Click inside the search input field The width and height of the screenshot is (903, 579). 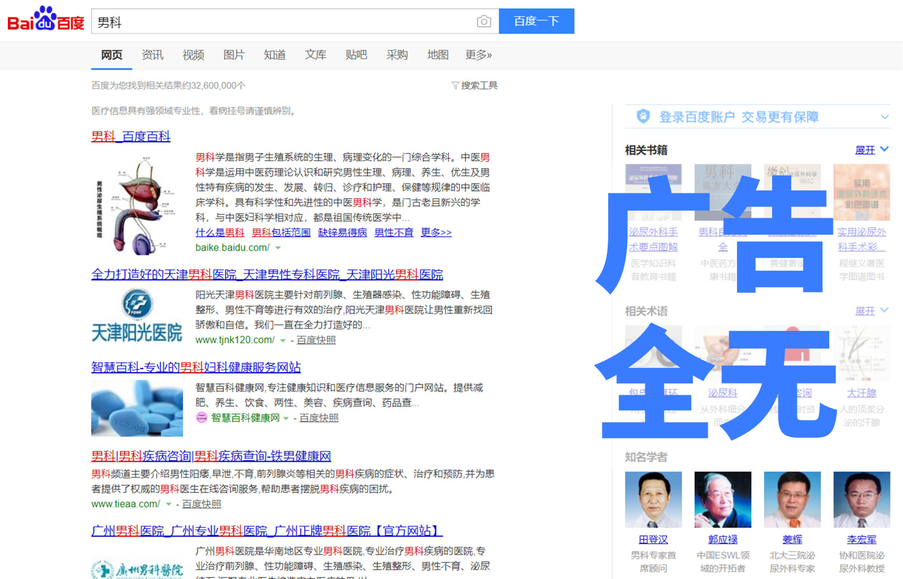pyautogui.click(x=259, y=21)
